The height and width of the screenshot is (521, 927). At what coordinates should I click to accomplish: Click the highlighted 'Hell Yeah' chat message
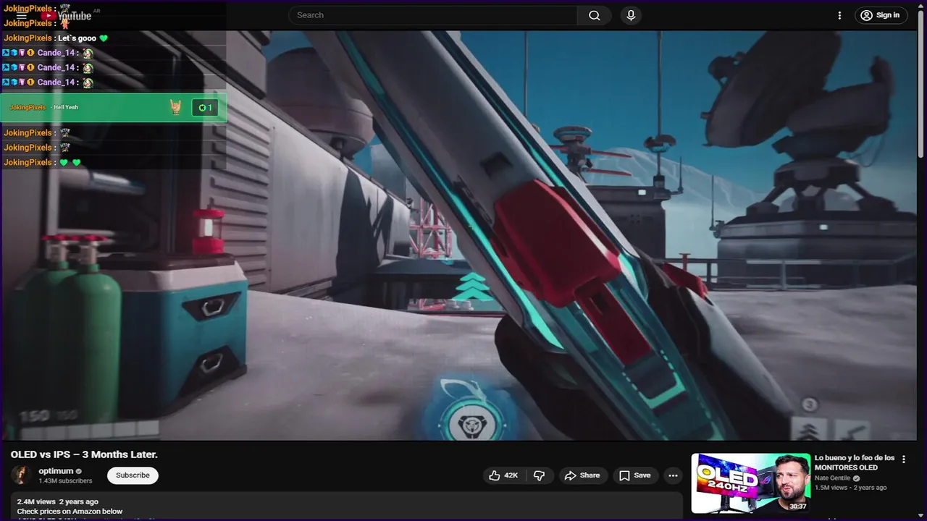pos(114,107)
